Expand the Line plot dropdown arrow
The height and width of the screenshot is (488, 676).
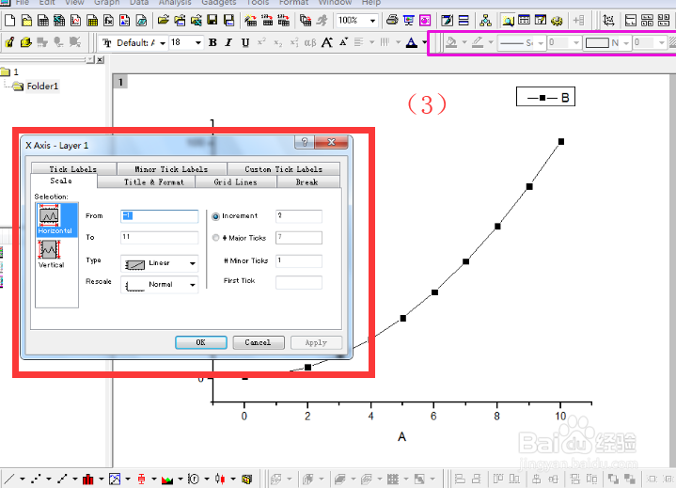23,479
